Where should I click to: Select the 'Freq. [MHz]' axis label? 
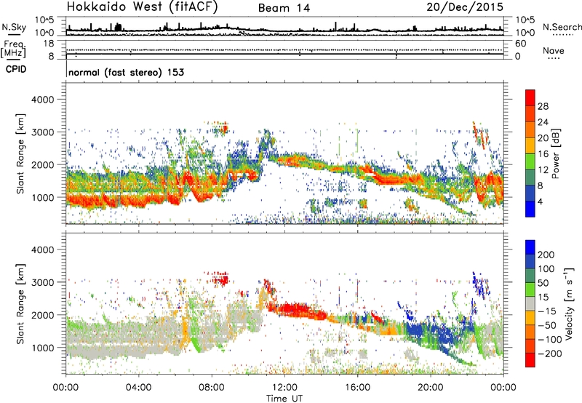pos(13,49)
